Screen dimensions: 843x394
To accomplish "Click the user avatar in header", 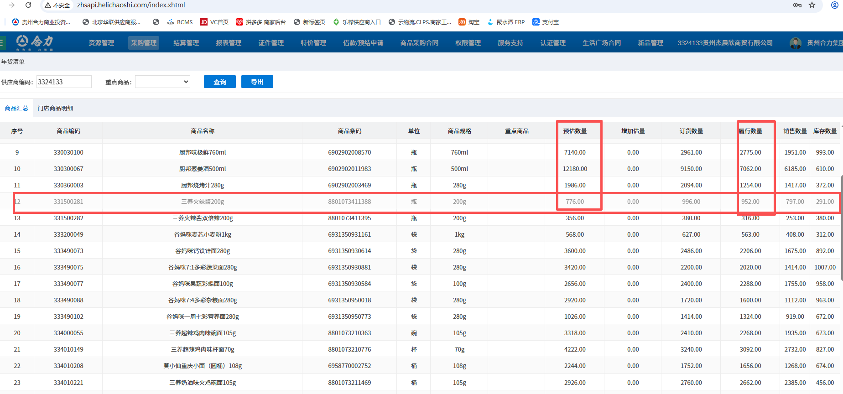I will [x=796, y=43].
